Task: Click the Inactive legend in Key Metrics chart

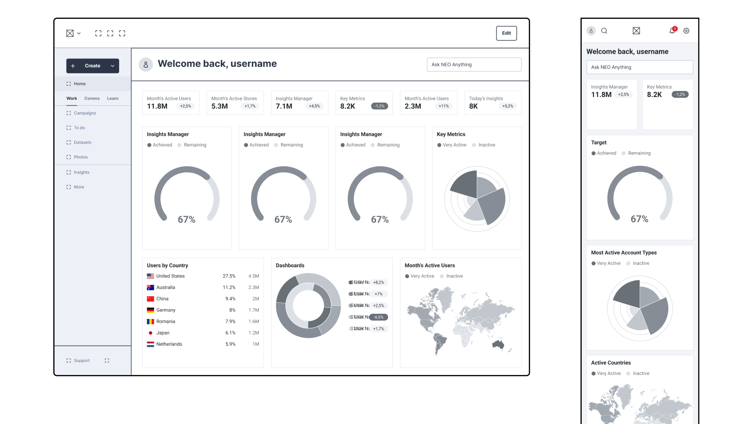Action: 484,145
